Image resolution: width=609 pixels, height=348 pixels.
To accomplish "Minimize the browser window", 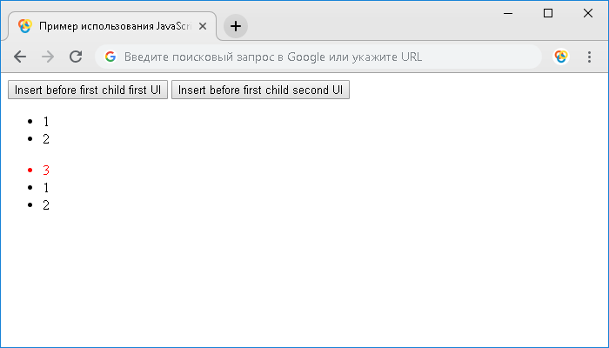I will (508, 13).
